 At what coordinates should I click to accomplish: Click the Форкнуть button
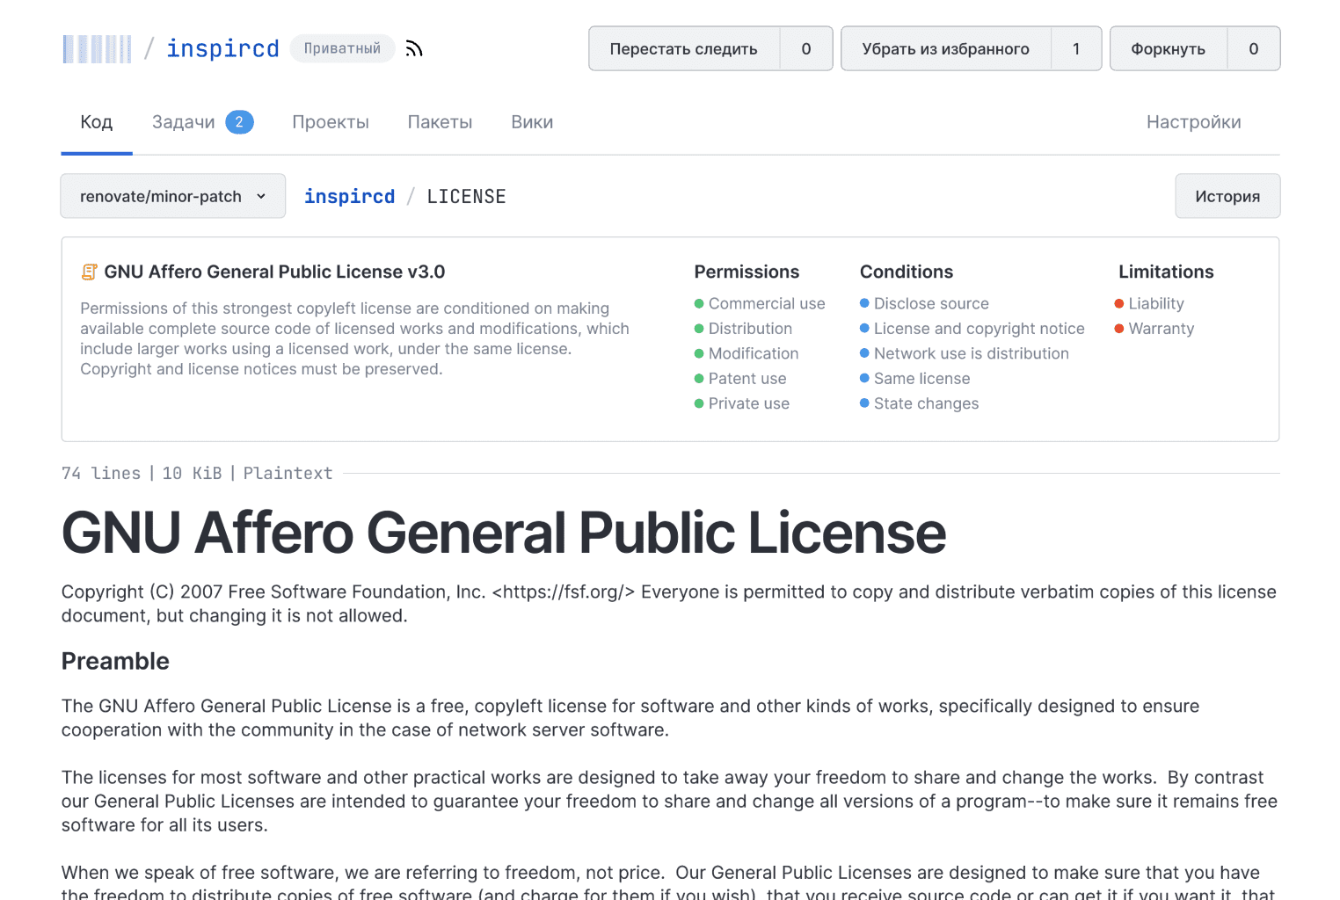(x=1168, y=49)
